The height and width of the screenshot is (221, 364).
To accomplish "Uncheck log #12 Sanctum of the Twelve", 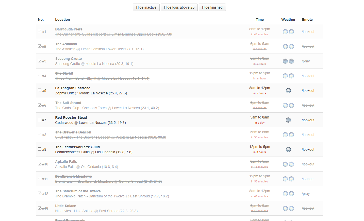I will click(40, 193).
